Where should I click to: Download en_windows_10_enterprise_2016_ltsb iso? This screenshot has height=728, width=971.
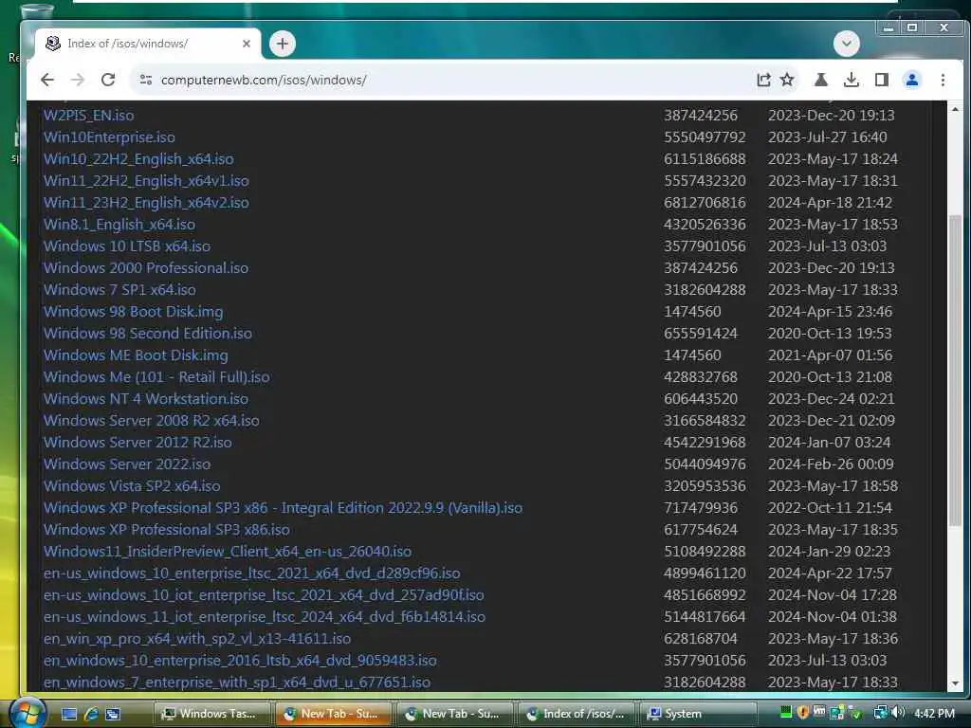[240, 661]
